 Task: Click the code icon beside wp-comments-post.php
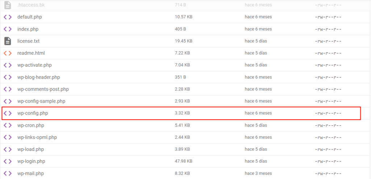8,89
